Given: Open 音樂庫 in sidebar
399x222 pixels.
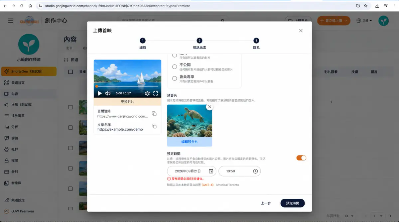Looking at the screenshot, I should [x=29, y=183].
